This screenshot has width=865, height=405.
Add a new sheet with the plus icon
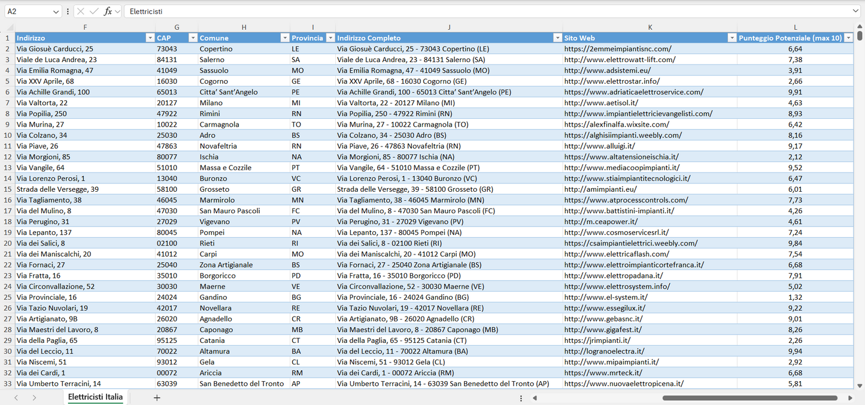coord(157,397)
